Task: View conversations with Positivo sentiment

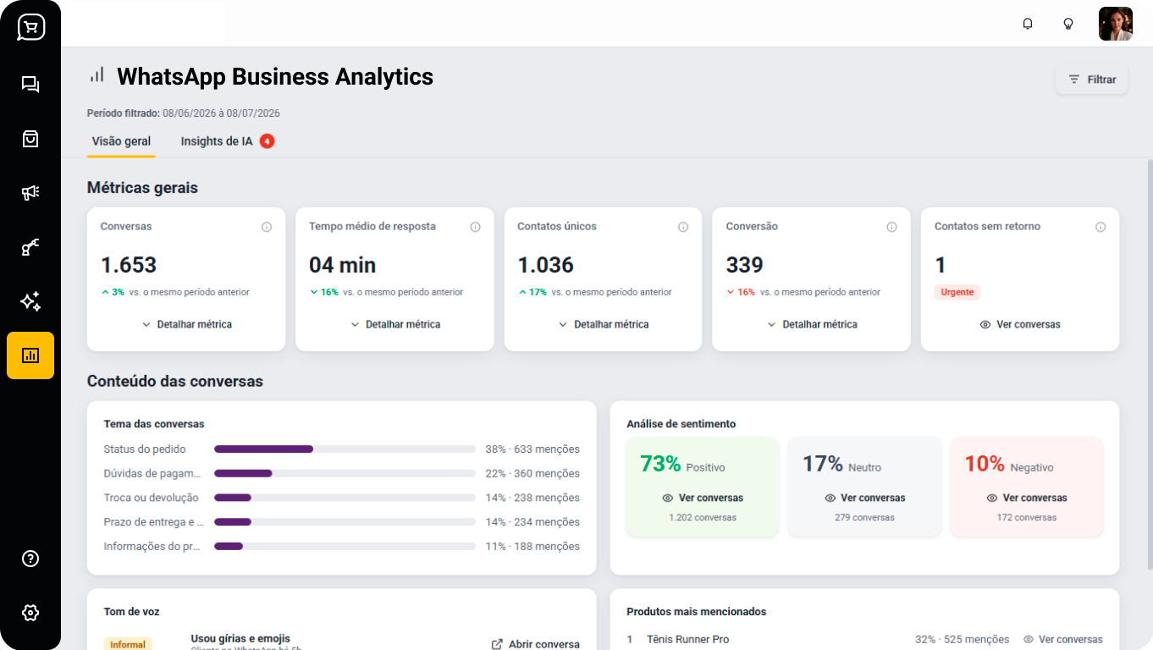Action: (703, 498)
